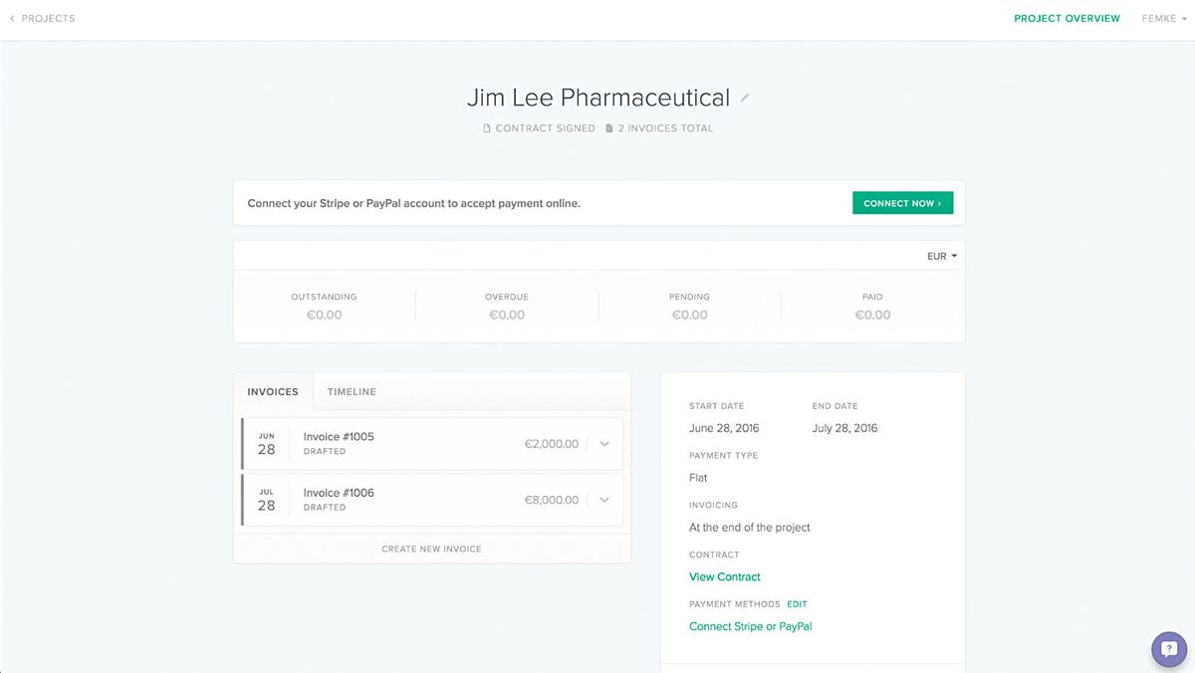Expand details for Invoice #1005
Screen dimensions: 1195x673
pyautogui.click(x=604, y=443)
